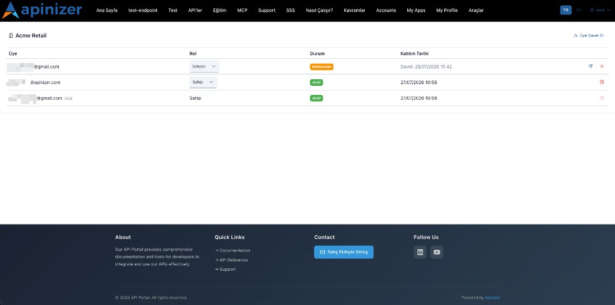The width and height of the screenshot is (615, 305).
Task: Click the Apinizer logo in the header
Action: pyautogui.click(x=42, y=10)
